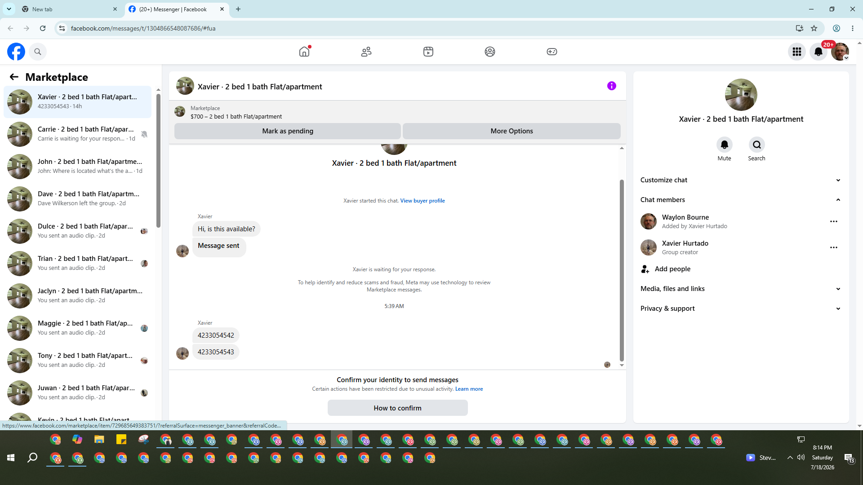Click the Add people icon

(x=645, y=269)
